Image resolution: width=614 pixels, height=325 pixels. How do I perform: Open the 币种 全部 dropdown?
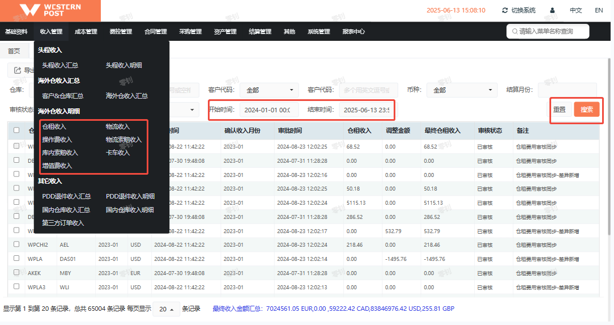462,90
